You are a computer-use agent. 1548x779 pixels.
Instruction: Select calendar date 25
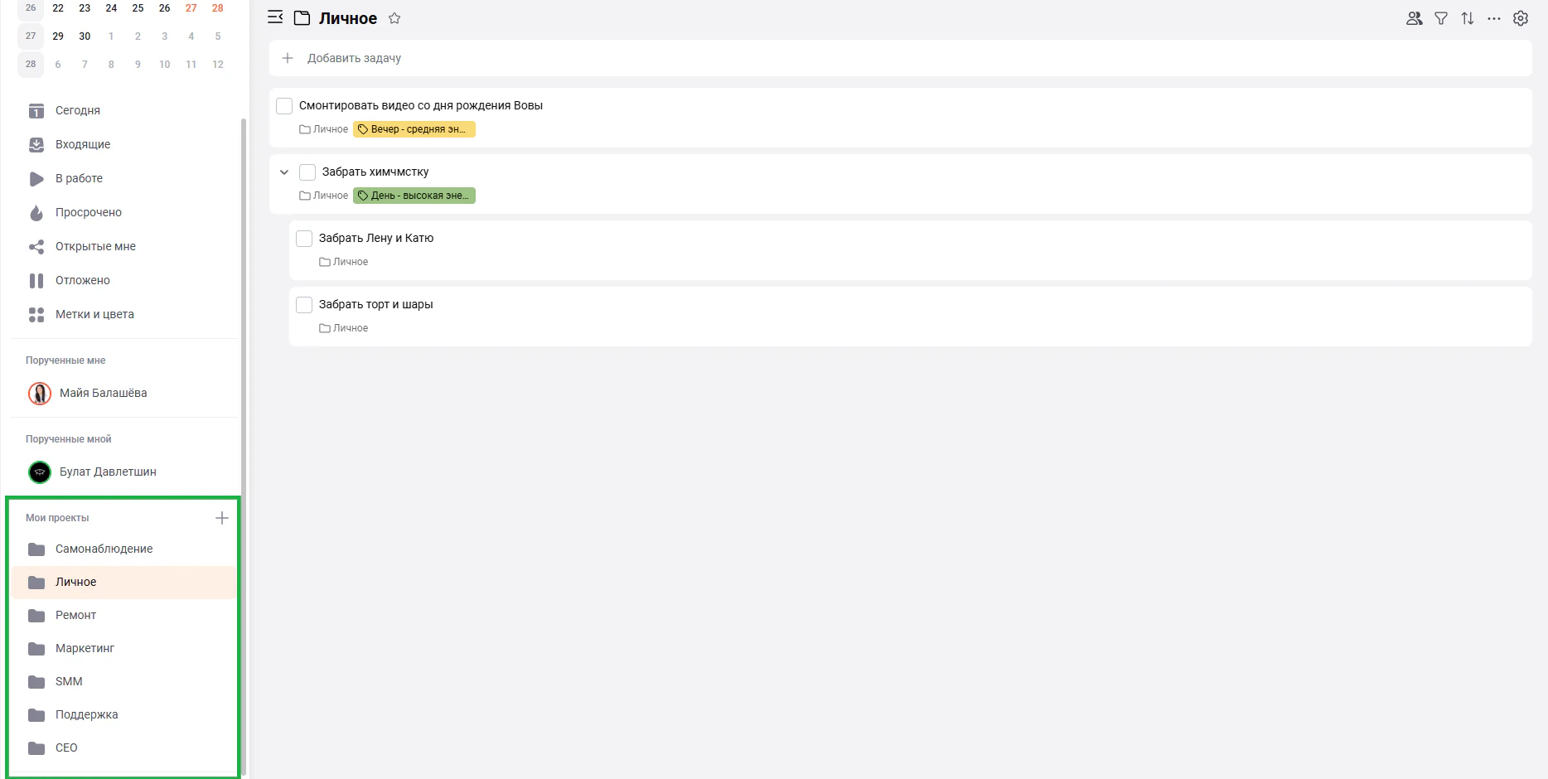(x=138, y=7)
